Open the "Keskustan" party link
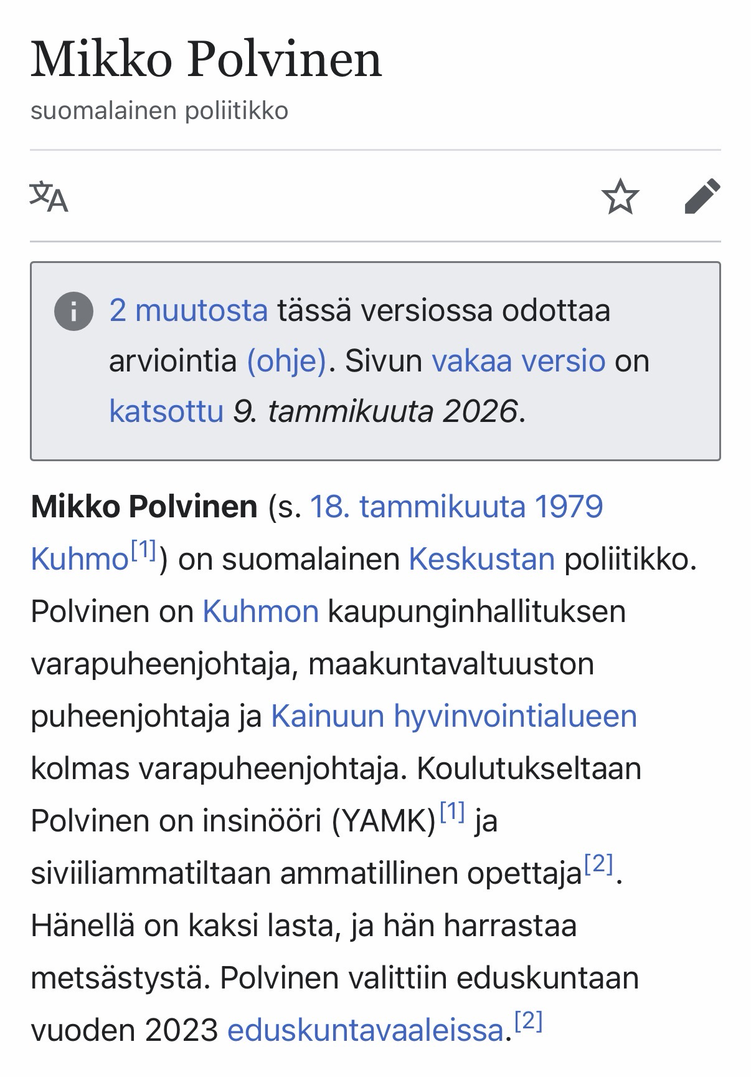Viewport: 751px width, 1077px height. click(x=481, y=558)
